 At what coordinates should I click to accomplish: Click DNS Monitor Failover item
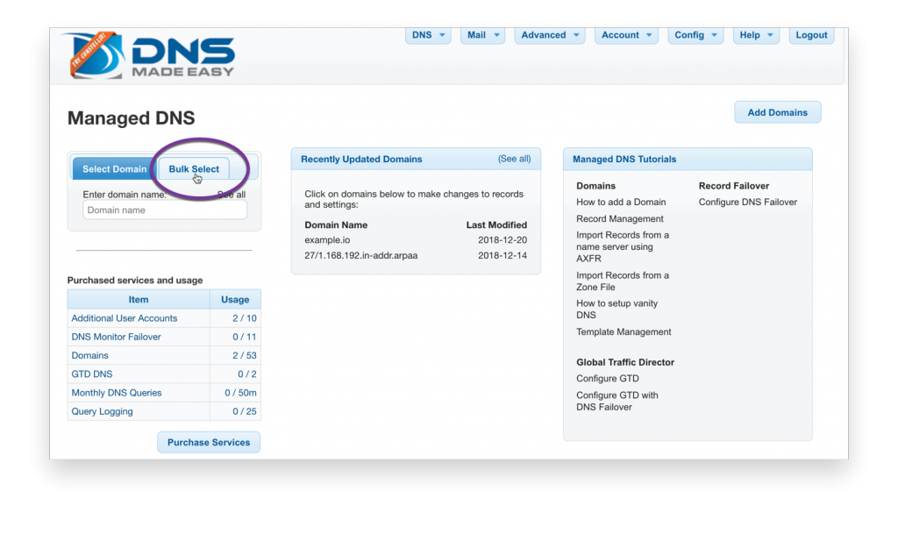point(116,337)
